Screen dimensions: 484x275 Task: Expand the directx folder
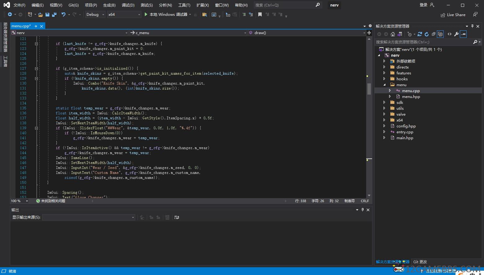(384, 67)
